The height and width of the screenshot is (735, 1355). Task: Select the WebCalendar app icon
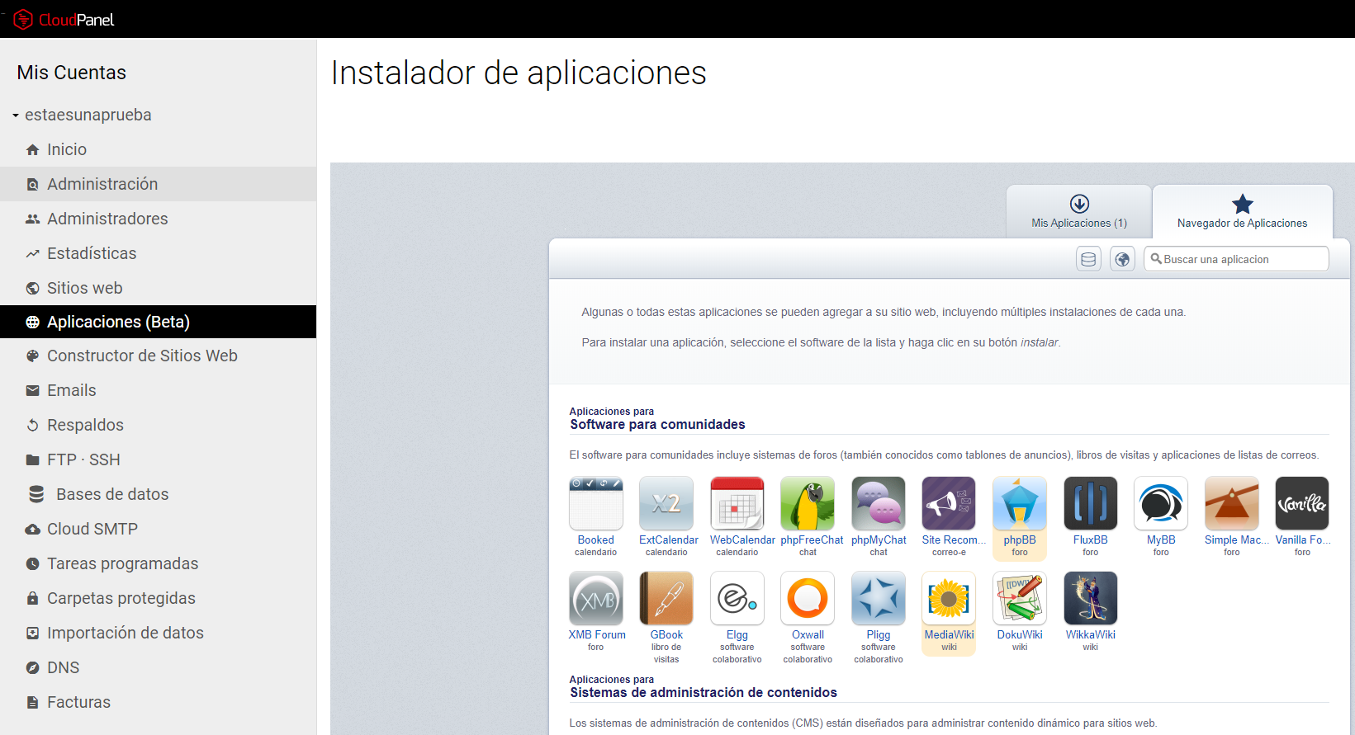[x=737, y=503]
